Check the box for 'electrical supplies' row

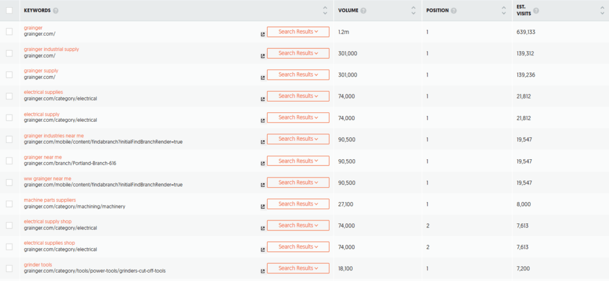10,96
